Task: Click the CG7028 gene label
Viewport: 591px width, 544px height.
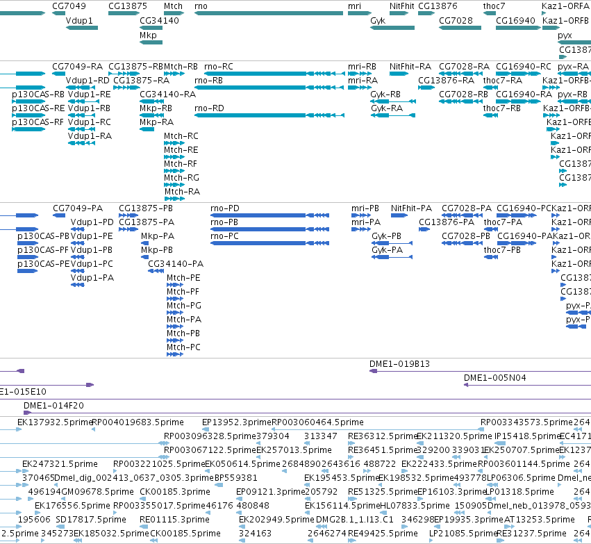Action: click(x=456, y=21)
